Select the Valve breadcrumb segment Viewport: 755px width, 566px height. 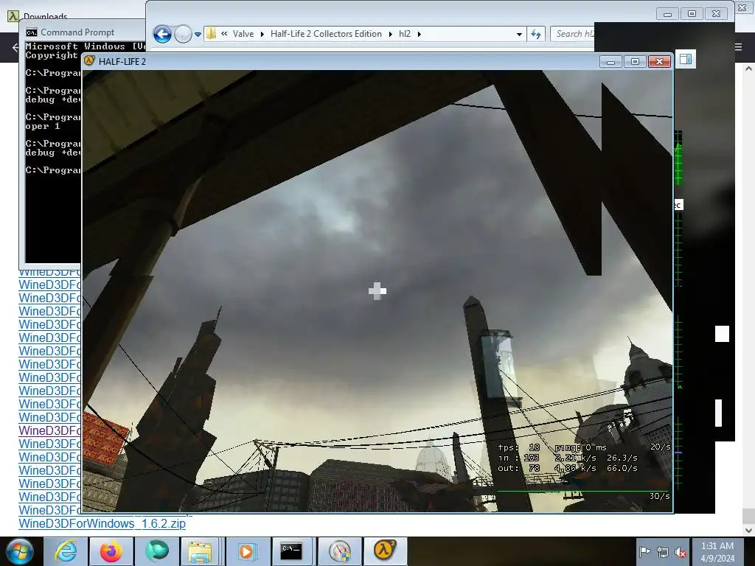(x=243, y=34)
